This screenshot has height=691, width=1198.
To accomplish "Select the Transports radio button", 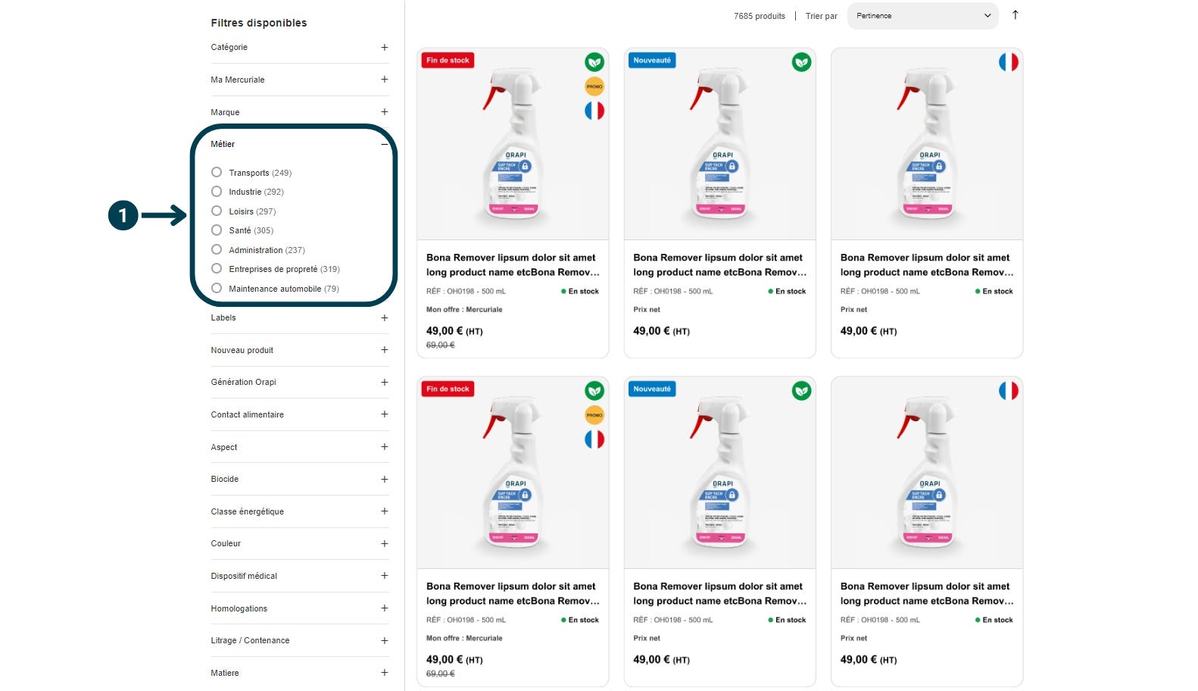I will 217,173.
